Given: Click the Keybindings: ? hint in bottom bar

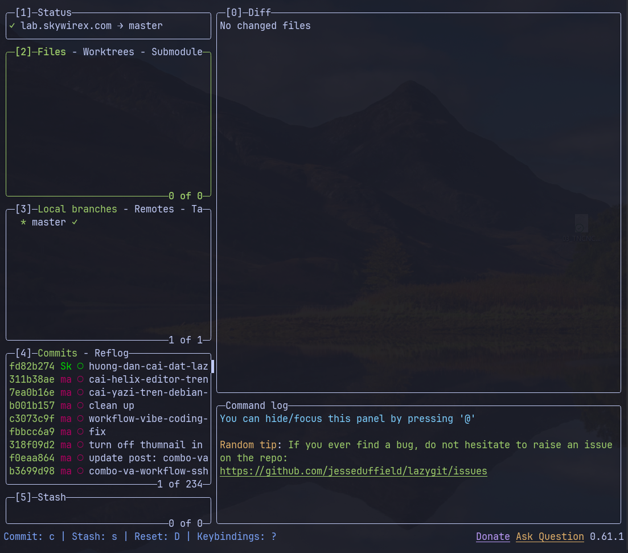Looking at the screenshot, I should coord(236,536).
